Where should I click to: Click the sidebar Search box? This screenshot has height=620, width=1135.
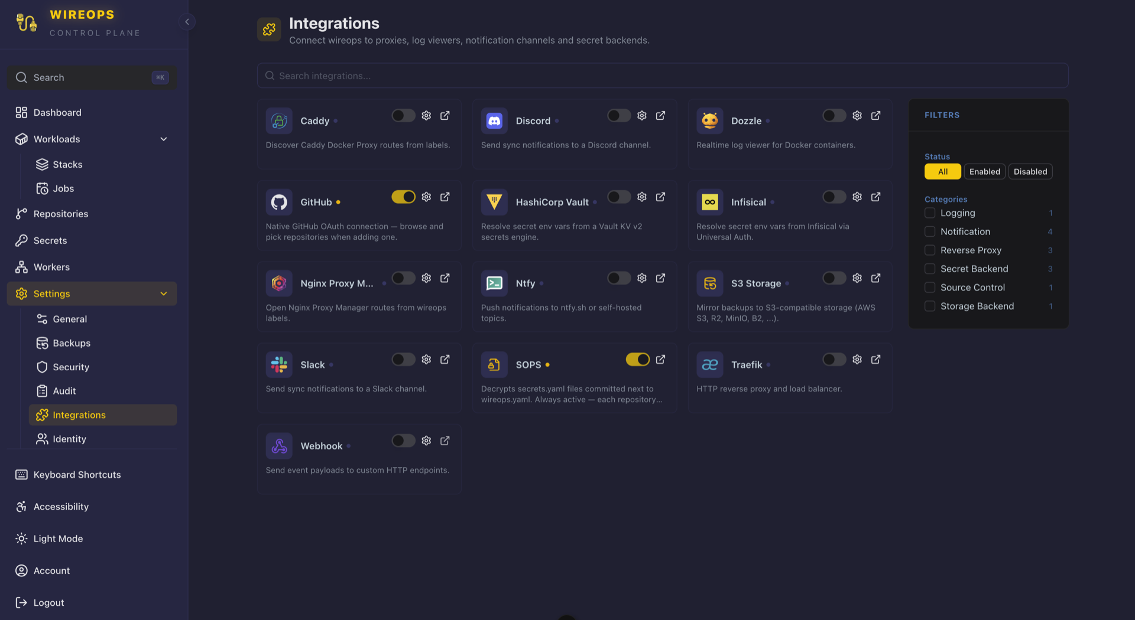[x=92, y=78]
